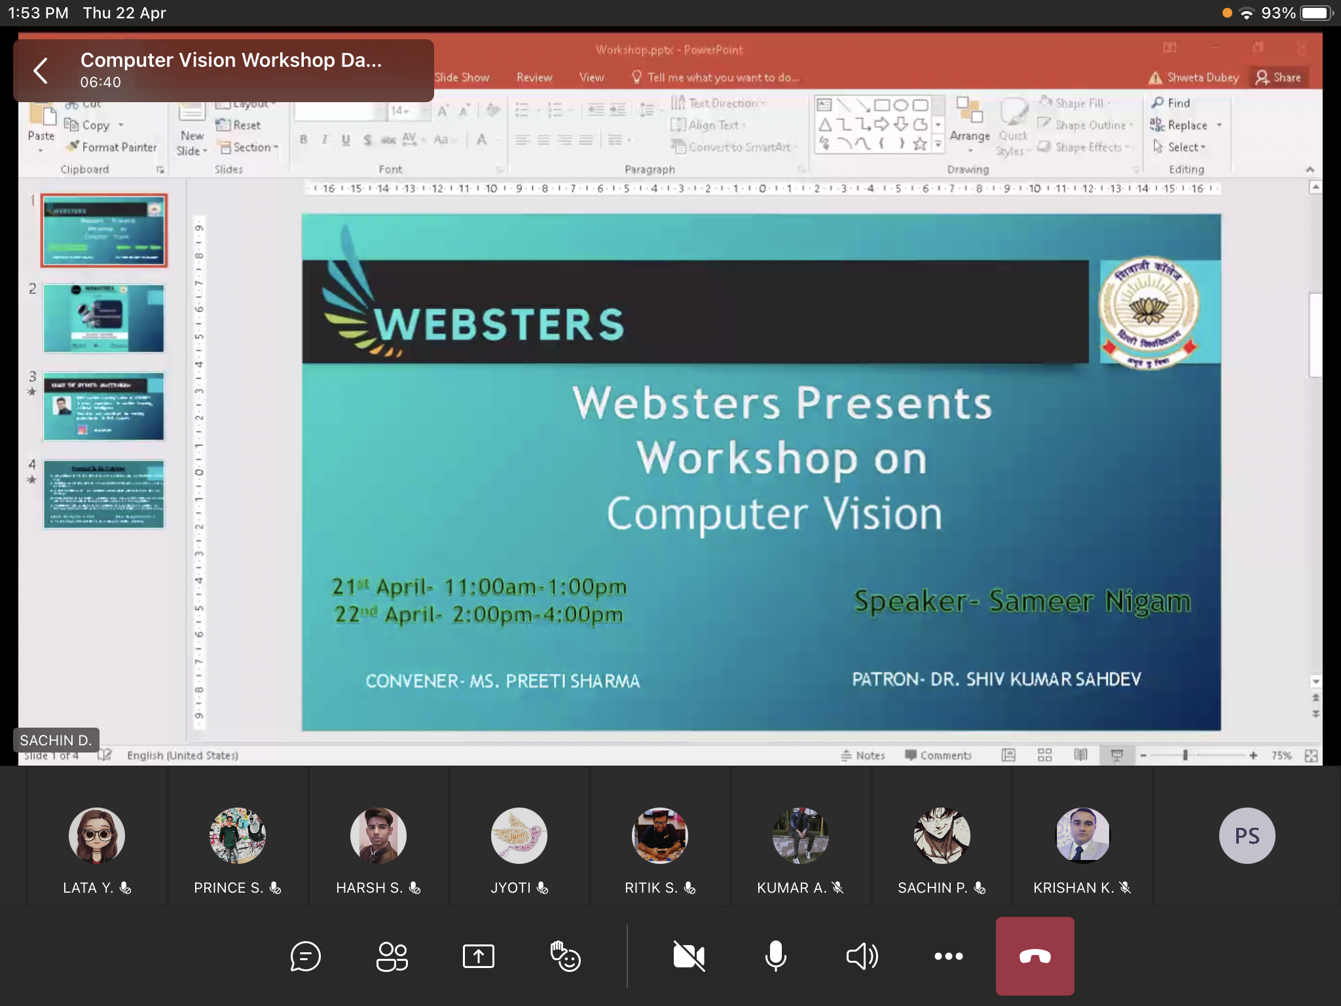This screenshot has height=1006, width=1341.
Task: Open the Review tab
Action: (534, 77)
